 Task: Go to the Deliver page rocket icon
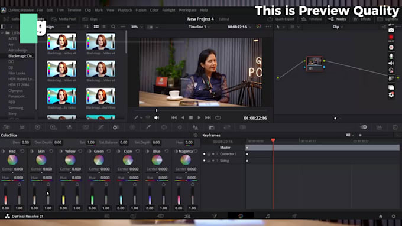294,216
